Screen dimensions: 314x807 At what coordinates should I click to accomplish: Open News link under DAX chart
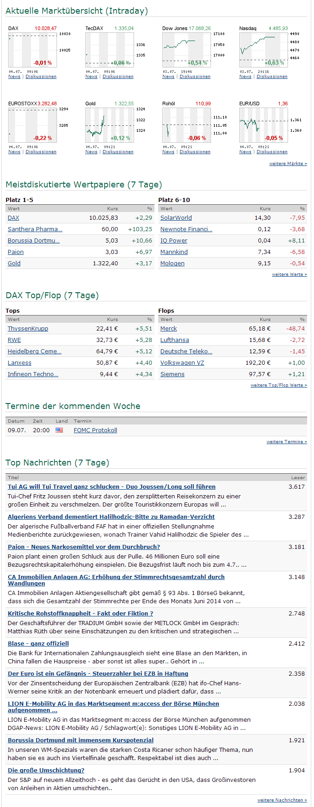(x=14, y=77)
